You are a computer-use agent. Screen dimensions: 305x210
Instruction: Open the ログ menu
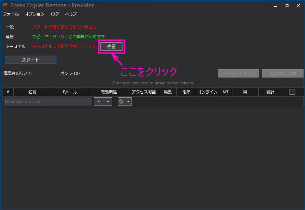tap(54, 14)
